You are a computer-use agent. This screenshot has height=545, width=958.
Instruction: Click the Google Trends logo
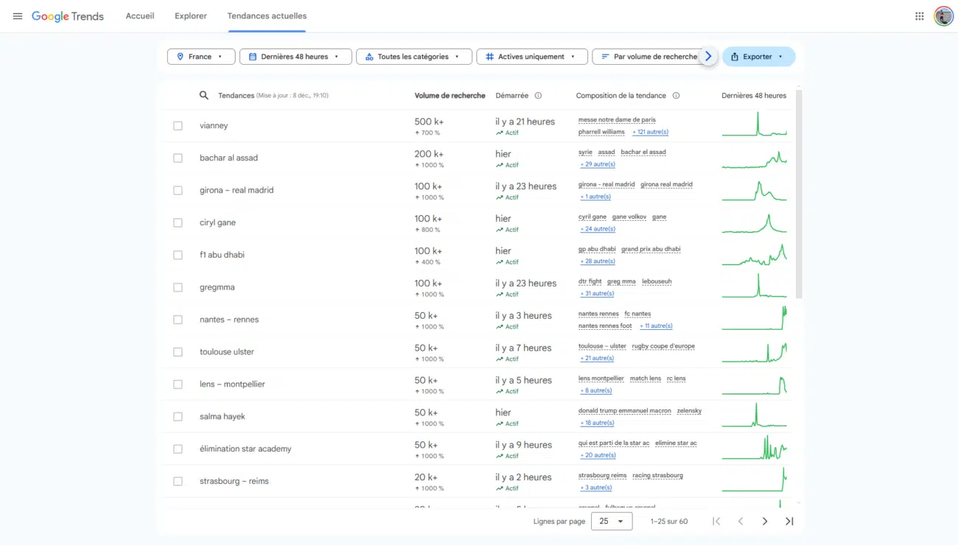pyautogui.click(x=68, y=16)
